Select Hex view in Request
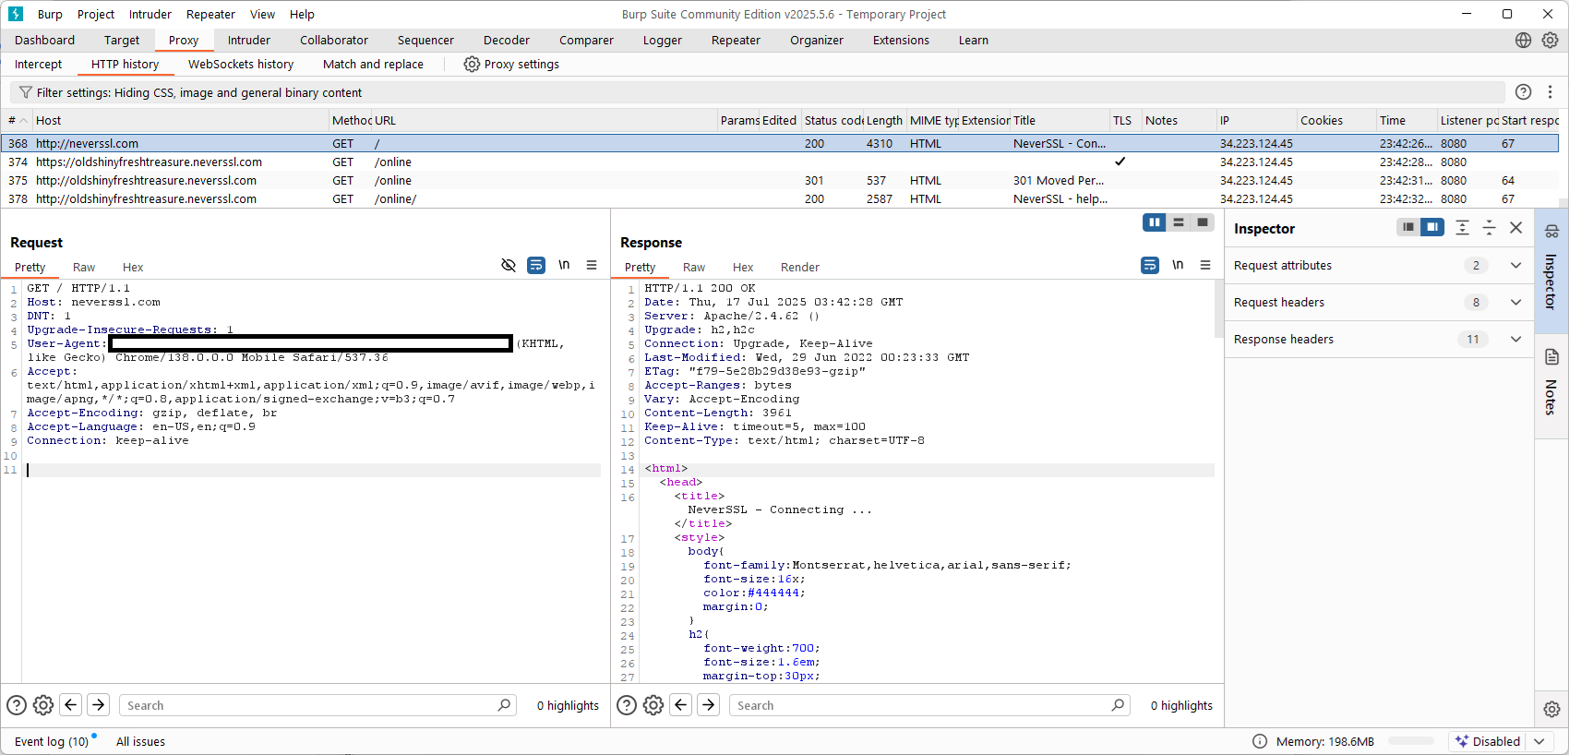The width and height of the screenshot is (1569, 755). 133,267
